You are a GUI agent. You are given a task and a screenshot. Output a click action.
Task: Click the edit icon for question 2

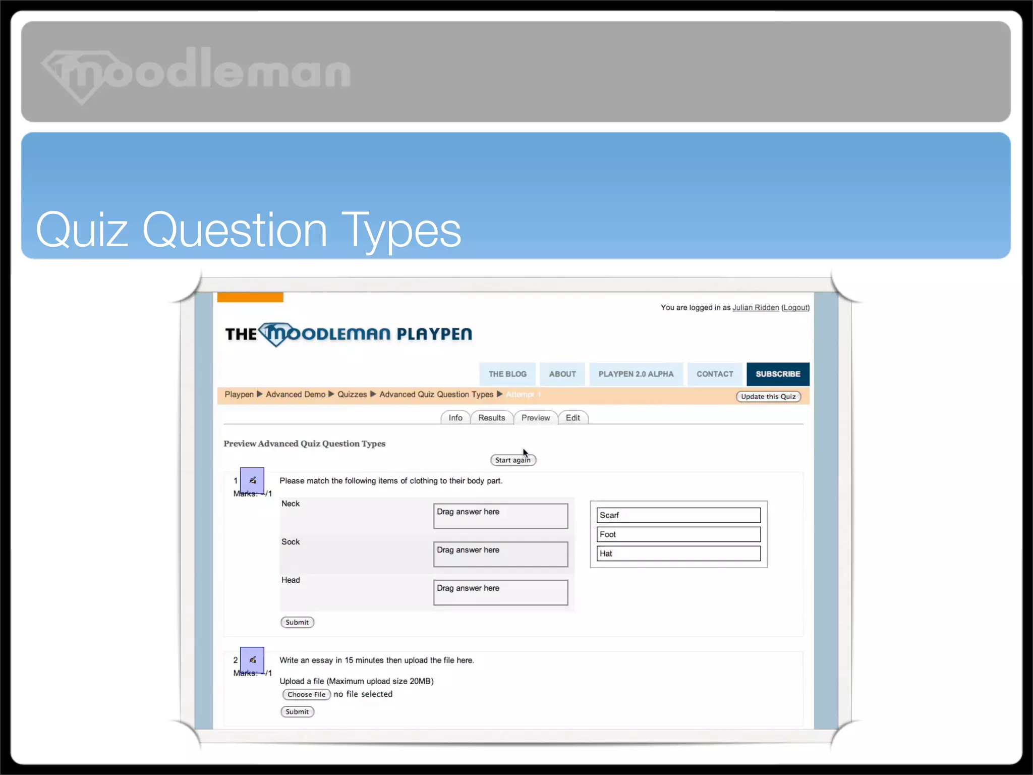[252, 660]
